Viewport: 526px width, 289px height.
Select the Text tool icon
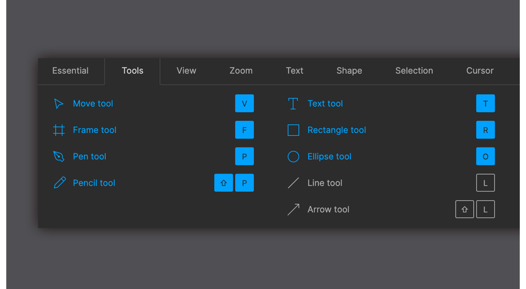pyautogui.click(x=293, y=103)
